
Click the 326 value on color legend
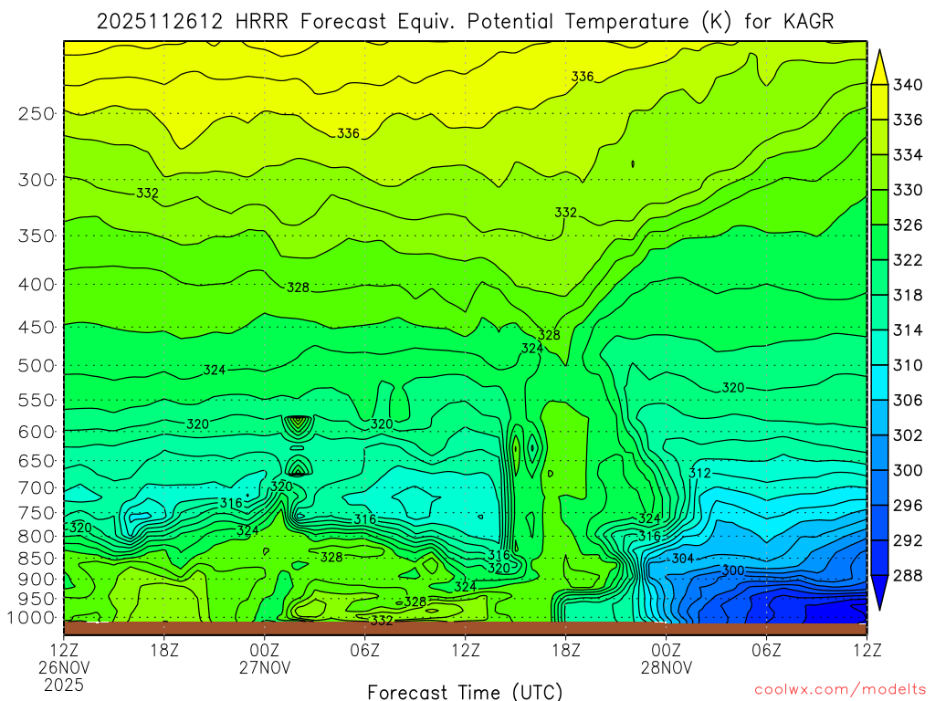pyautogui.click(x=908, y=225)
